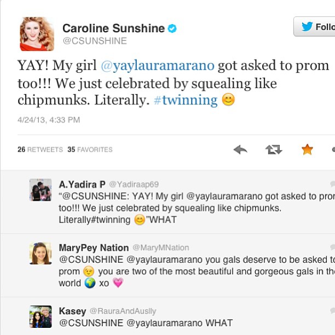Click MaryPey Nation's avatar image
This screenshot has width=335, height=335.
[x=41, y=253]
